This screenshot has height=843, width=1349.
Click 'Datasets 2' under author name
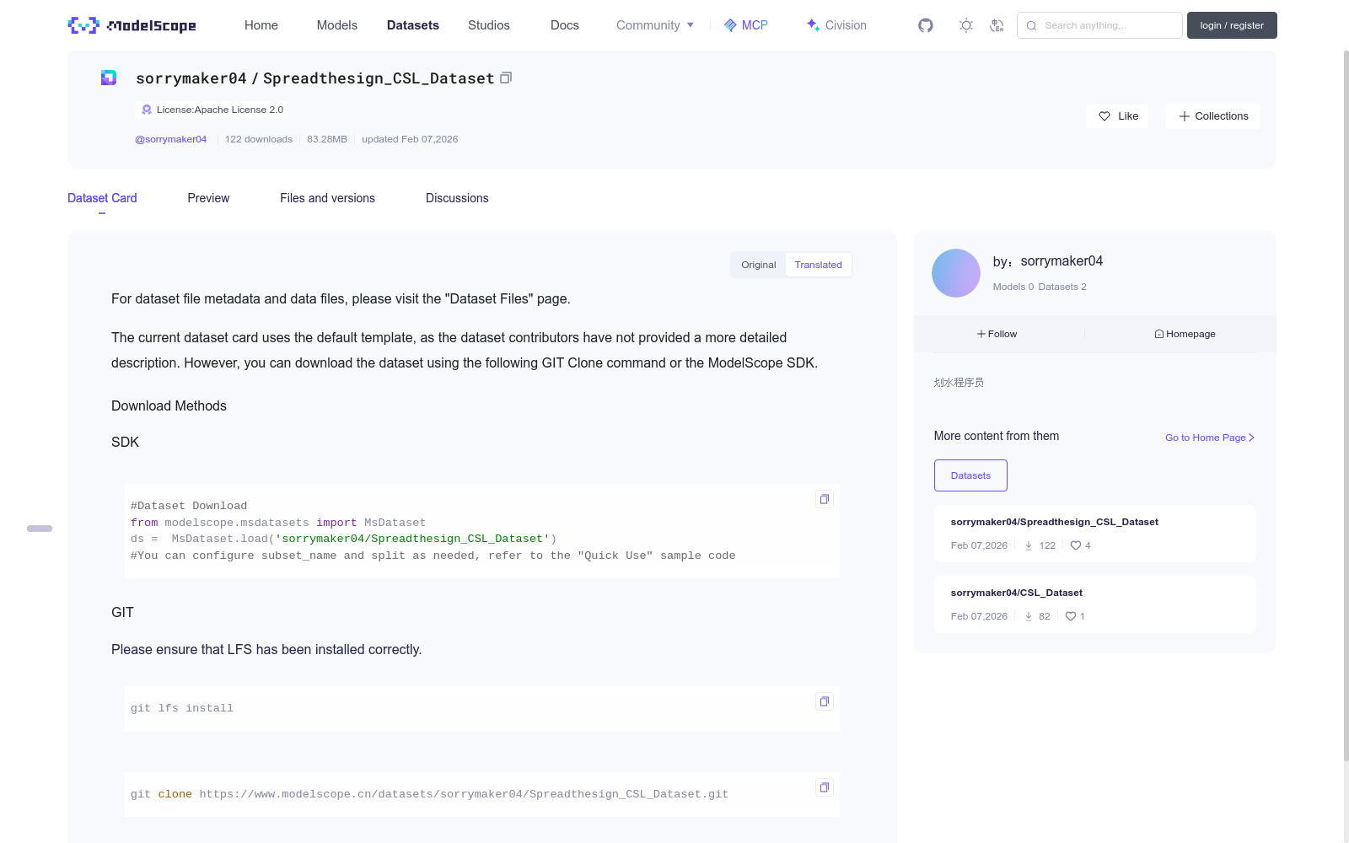[1062, 287]
